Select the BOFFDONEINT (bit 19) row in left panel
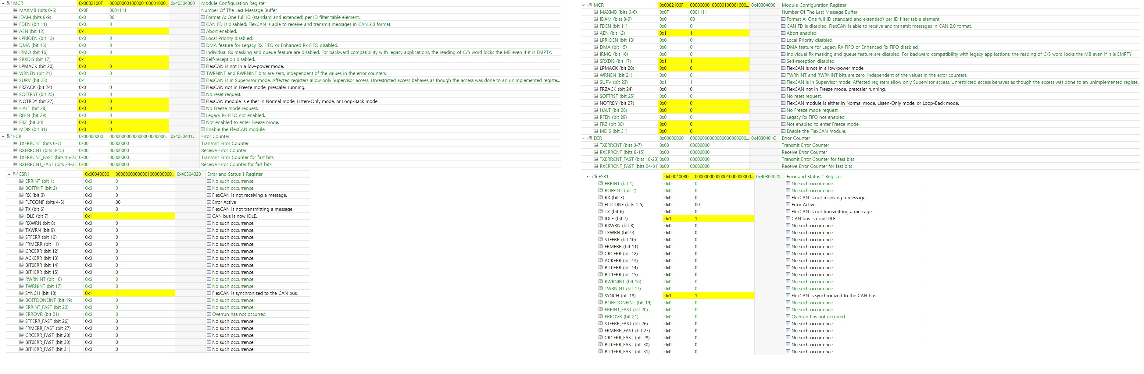The height and width of the screenshot is (374, 1144). 158,300
